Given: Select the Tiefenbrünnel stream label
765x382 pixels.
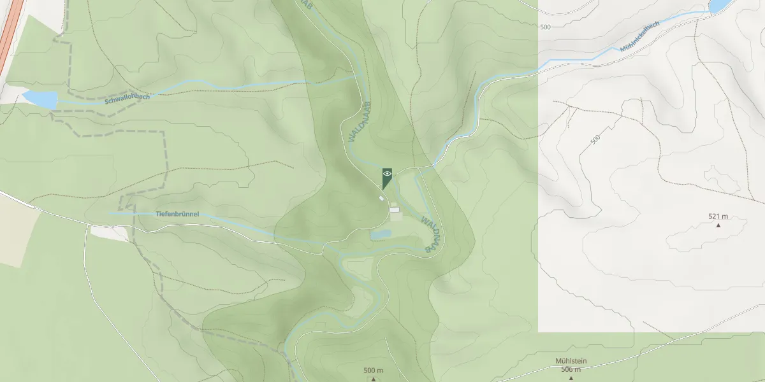Looking at the screenshot, I should tap(177, 215).
